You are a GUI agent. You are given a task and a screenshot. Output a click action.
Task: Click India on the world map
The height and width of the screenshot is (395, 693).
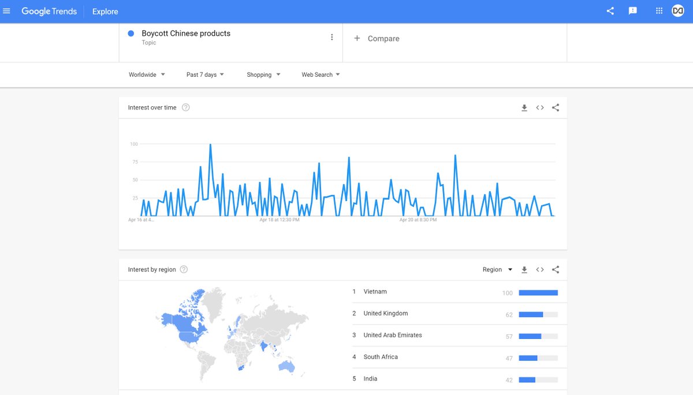coord(263,345)
